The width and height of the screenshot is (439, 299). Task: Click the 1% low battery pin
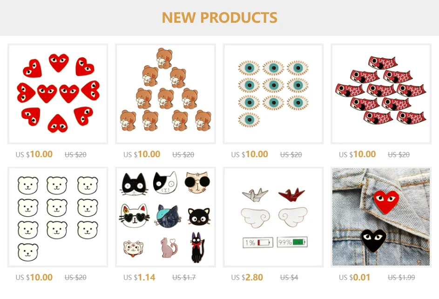(x=258, y=242)
